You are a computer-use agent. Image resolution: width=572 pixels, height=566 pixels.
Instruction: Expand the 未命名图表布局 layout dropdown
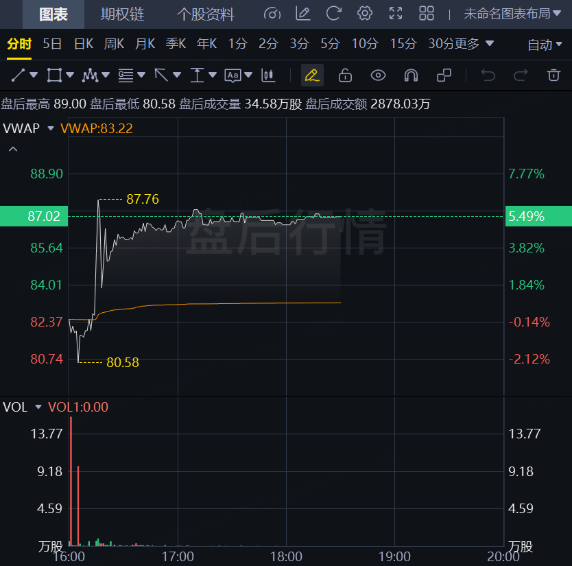(x=512, y=14)
